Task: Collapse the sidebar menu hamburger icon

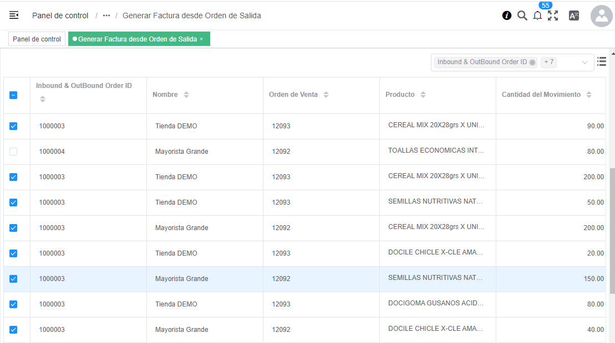Action: pos(14,15)
